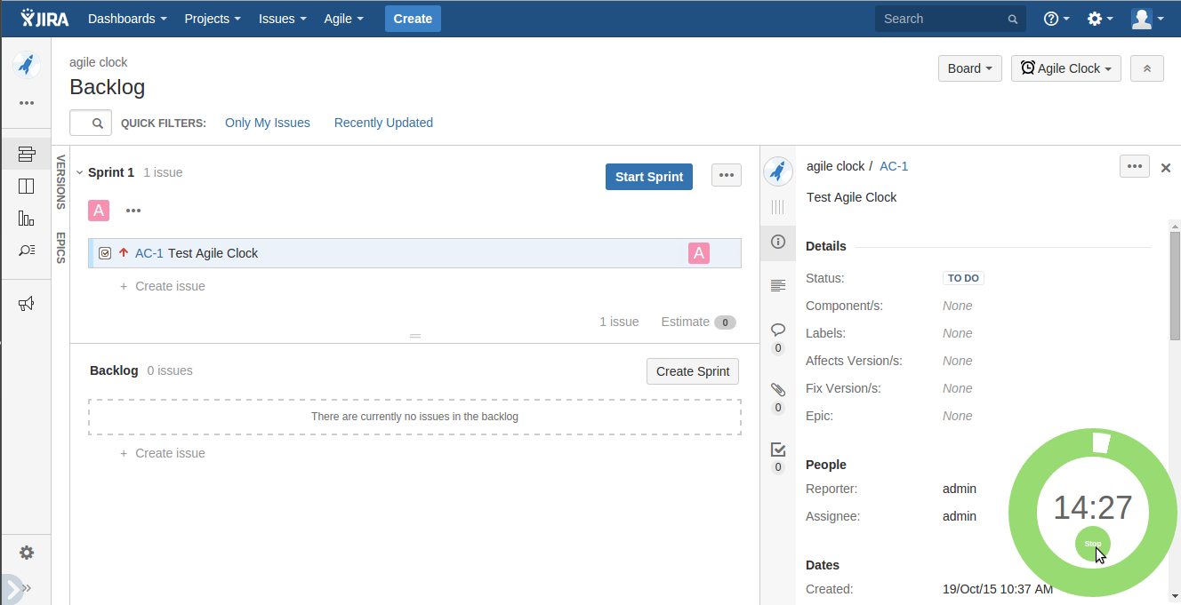1181x605 pixels.
Task: Click the assignee avatar on the AC-1 row
Action: 699,253
